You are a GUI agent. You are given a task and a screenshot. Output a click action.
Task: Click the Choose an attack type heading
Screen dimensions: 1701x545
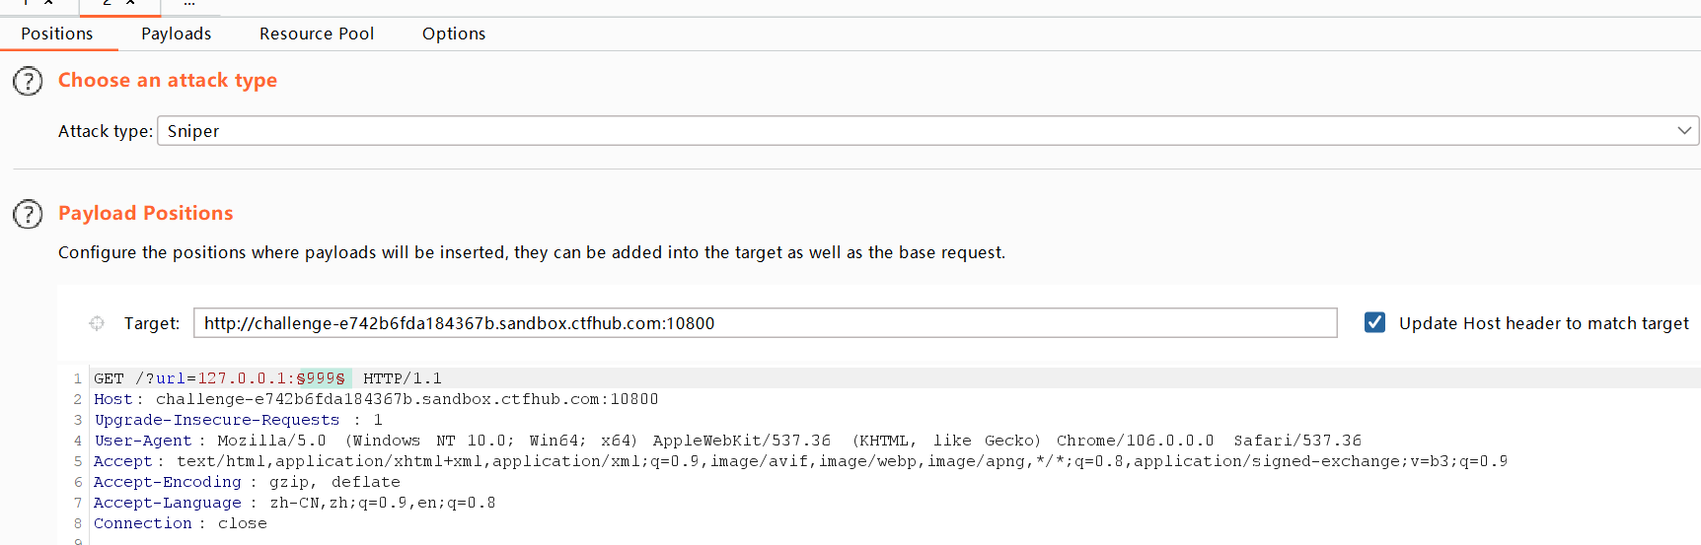168,81
